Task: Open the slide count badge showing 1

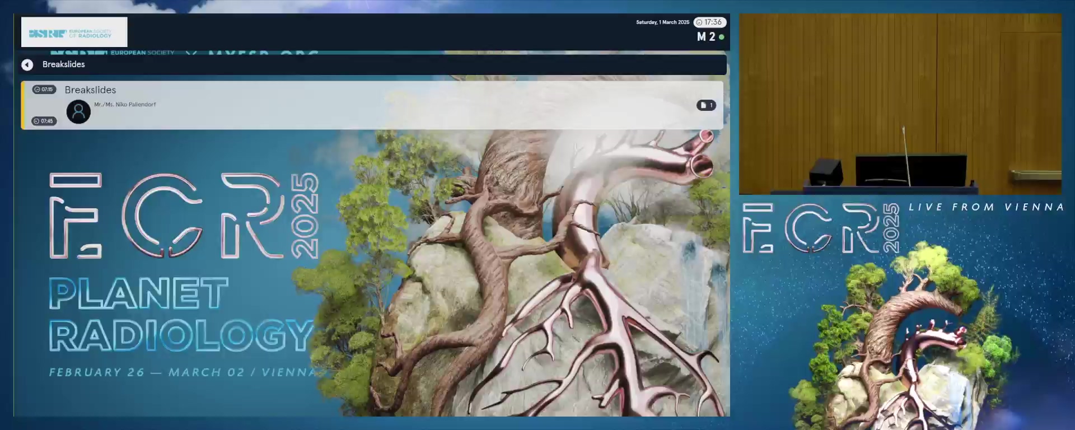Action: (706, 105)
